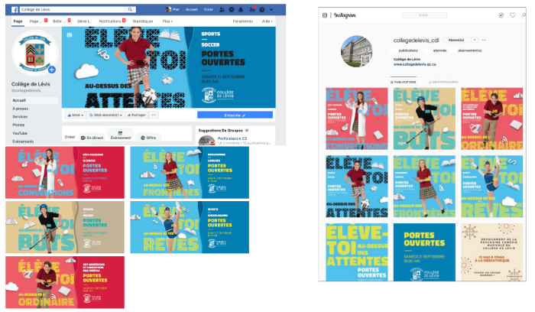Click the Instagram profile building avatar
535x312 pixels.
[356, 51]
